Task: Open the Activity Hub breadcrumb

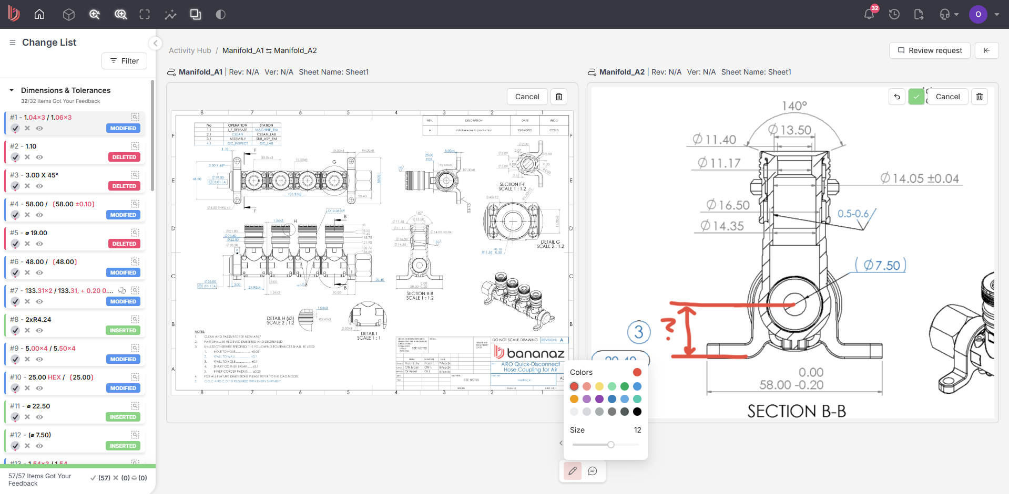Action: tap(190, 50)
